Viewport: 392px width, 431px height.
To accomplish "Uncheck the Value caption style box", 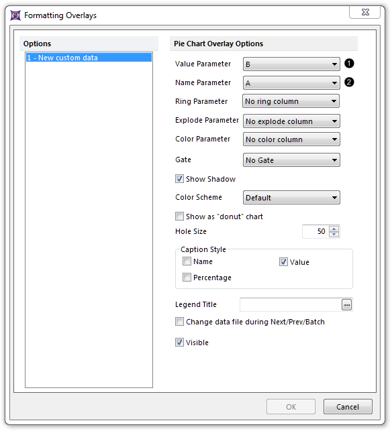I will coord(283,261).
